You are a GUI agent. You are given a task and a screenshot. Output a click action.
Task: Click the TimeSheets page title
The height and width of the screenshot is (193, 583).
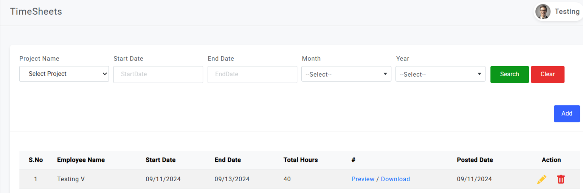tap(36, 12)
